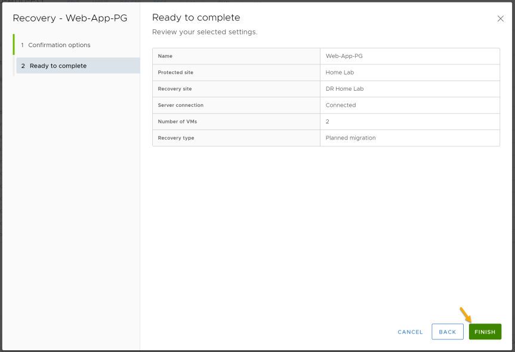Click the 'Recovery - Web-App-PG' wizard title
The height and width of the screenshot is (352, 515).
pyautogui.click(x=70, y=18)
